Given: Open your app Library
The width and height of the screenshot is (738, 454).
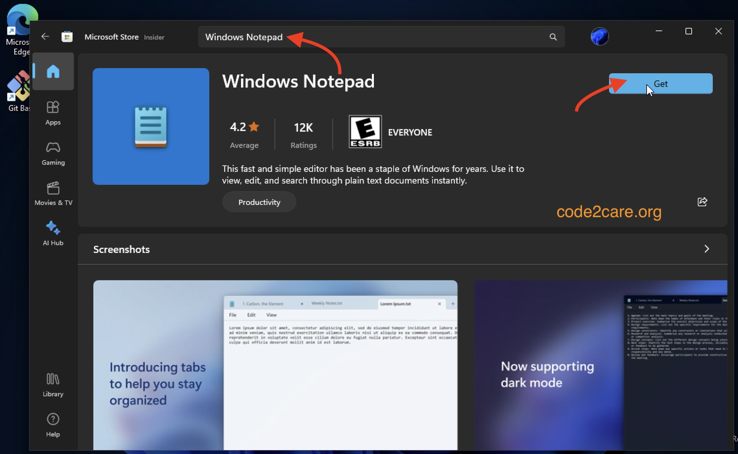Looking at the screenshot, I should click(52, 384).
